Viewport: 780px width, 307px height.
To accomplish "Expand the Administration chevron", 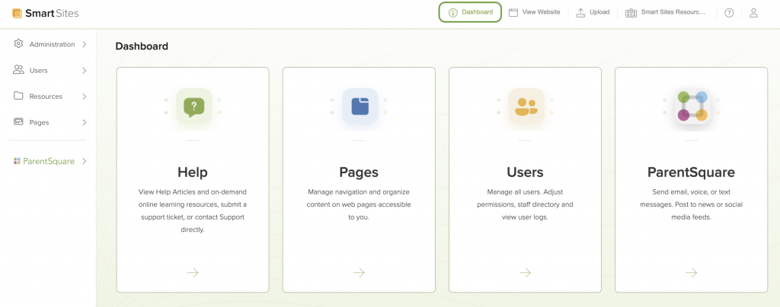I will (85, 44).
